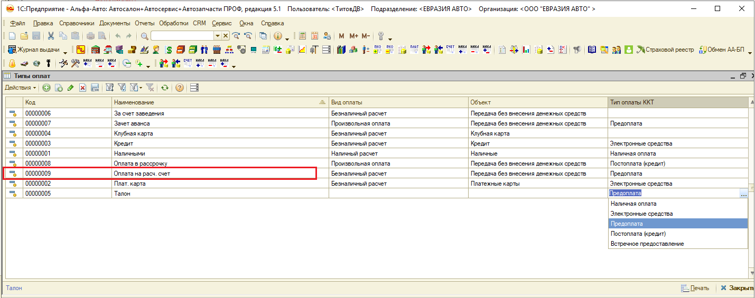The image size is (755, 298).
Task: Open the ARM workstation icon
Action: [x=81, y=50]
